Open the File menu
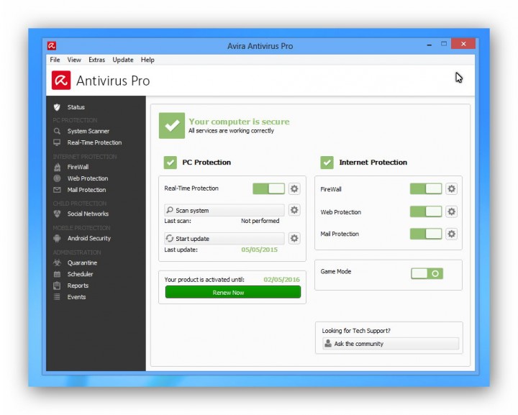The height and width of the screenshot is (415, 518). [55, 60]
